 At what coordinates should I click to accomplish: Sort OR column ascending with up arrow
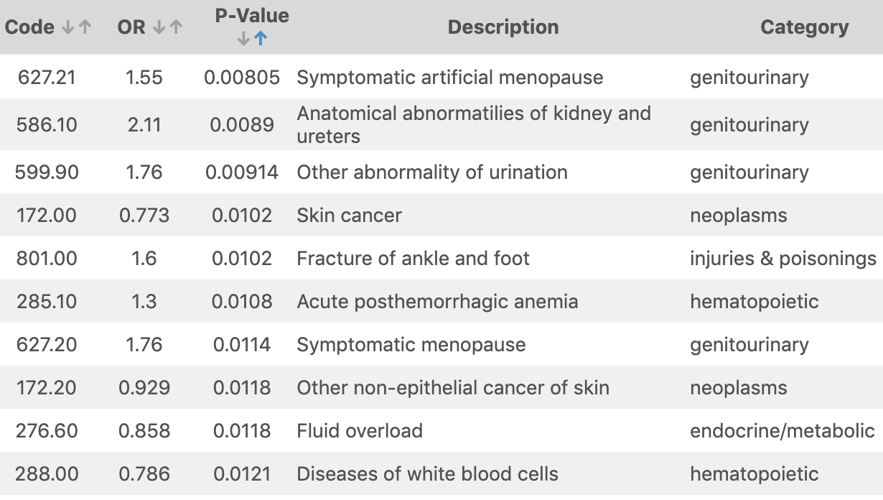coord(176,28)
